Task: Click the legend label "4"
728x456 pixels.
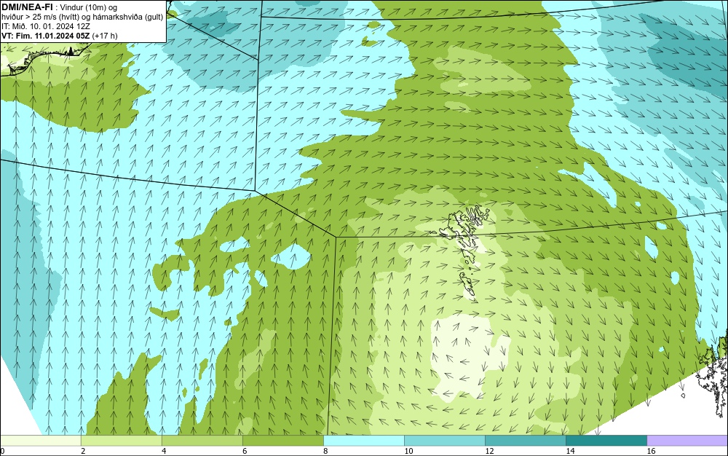Action: coord(164,451)
